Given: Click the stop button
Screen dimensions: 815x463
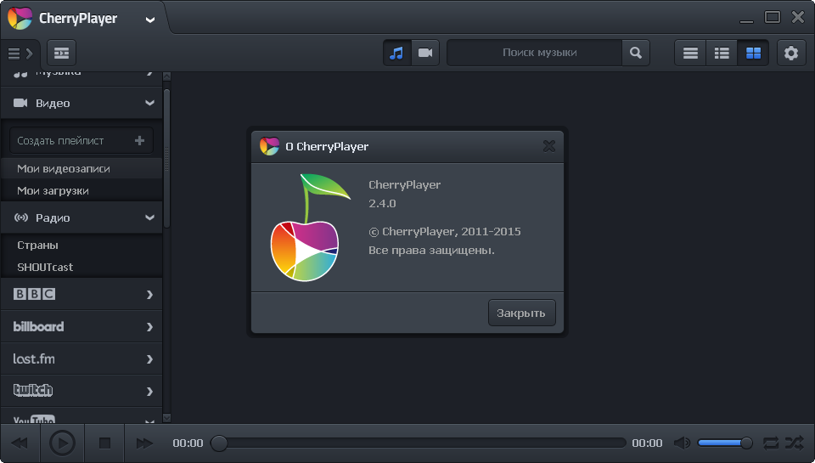Looking at the screenshot, I should point(104,443).
